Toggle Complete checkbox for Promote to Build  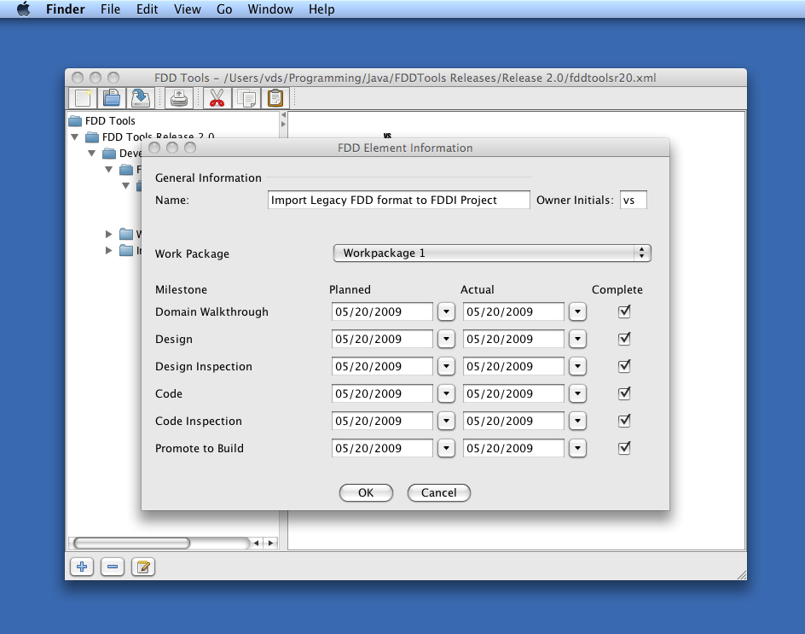pyautogui.click(x=624, y=447)
